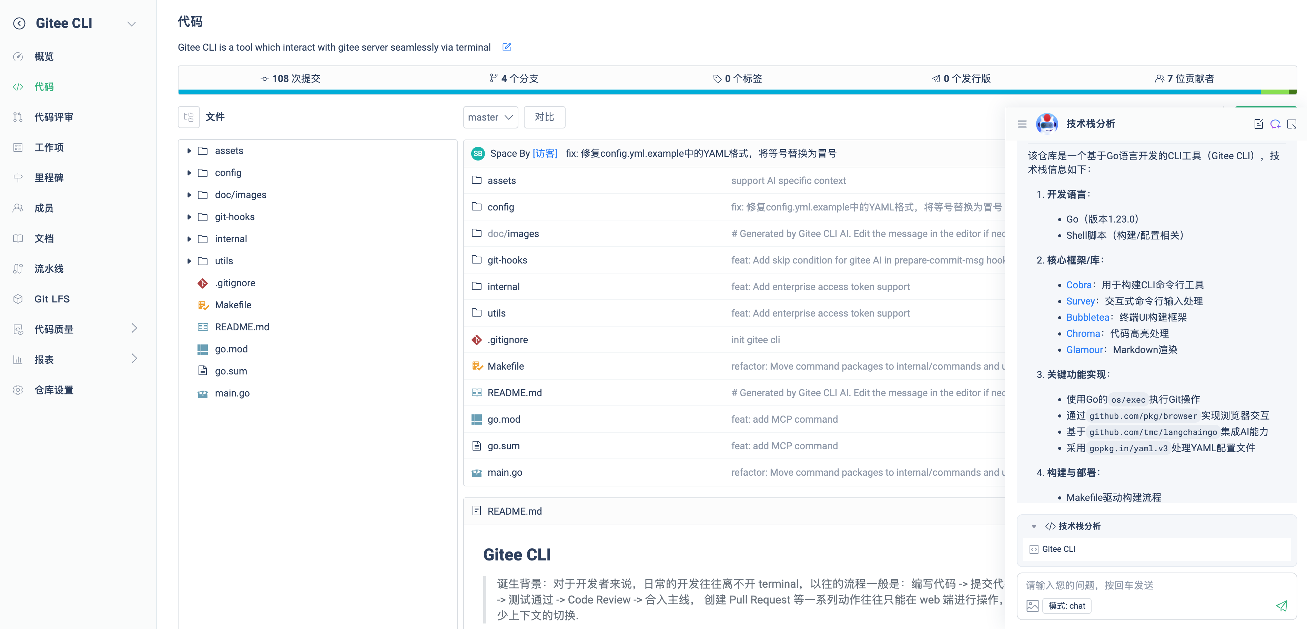This screenshot has width=1307, height=629.
Task: Open the [访客] visitor link
Action: [545, 154]
